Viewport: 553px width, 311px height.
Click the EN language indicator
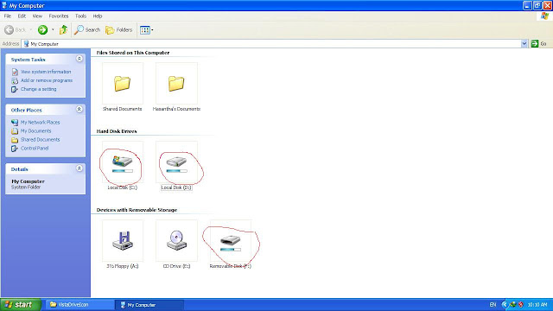tap(493, 305)
